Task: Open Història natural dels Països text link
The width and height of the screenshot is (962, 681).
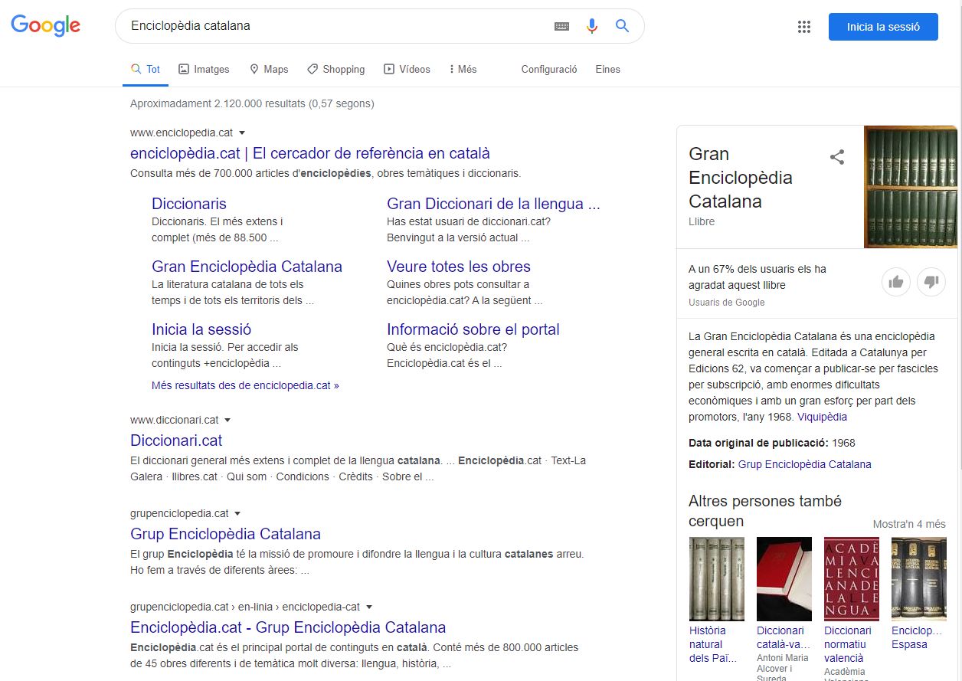Action: click(713, 644)
